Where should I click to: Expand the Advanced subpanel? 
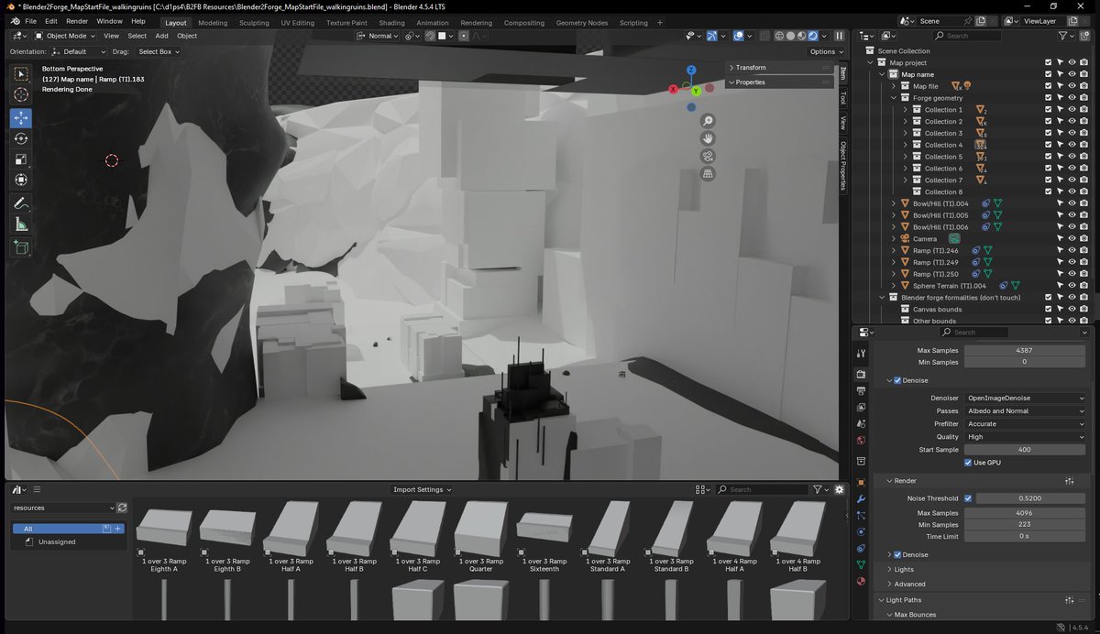pyautogui.click(x=909, y=584)
